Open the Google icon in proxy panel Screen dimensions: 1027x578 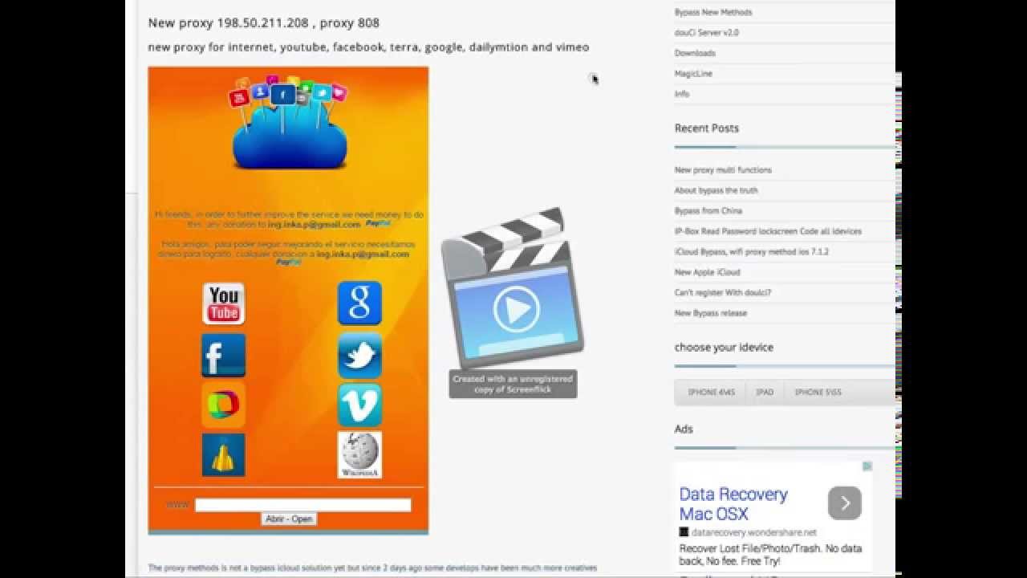coord(359,303)
